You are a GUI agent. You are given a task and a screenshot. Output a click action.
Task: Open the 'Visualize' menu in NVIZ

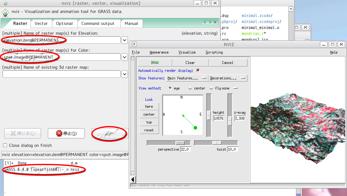pyautogui.click(x=187, y=52)
